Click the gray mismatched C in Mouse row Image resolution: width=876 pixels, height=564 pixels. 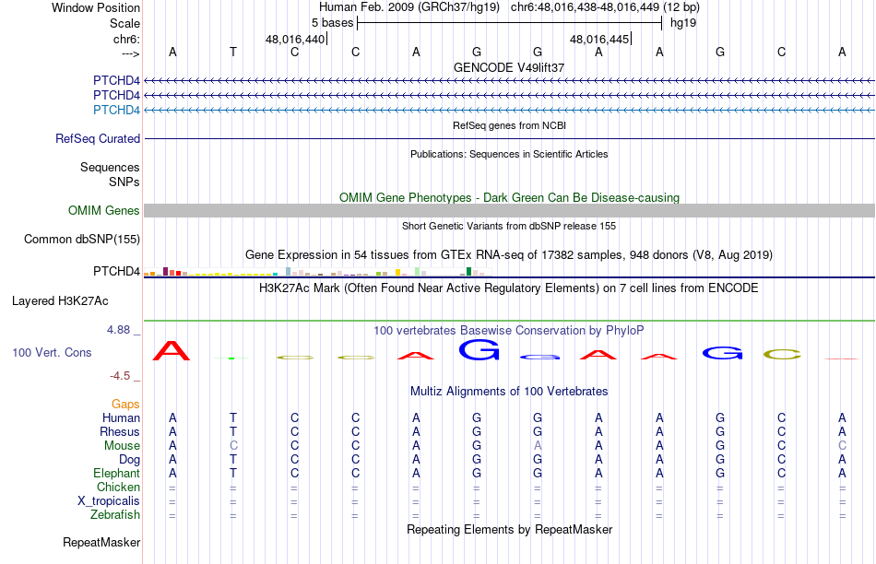point(233,446)
